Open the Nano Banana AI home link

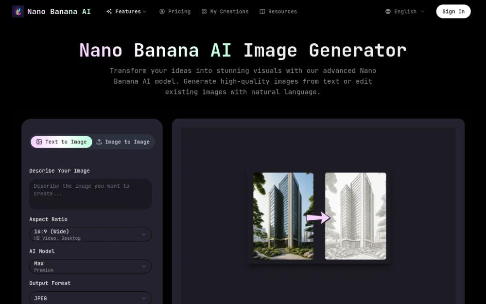pyautogui.click(x=52, y=12)
